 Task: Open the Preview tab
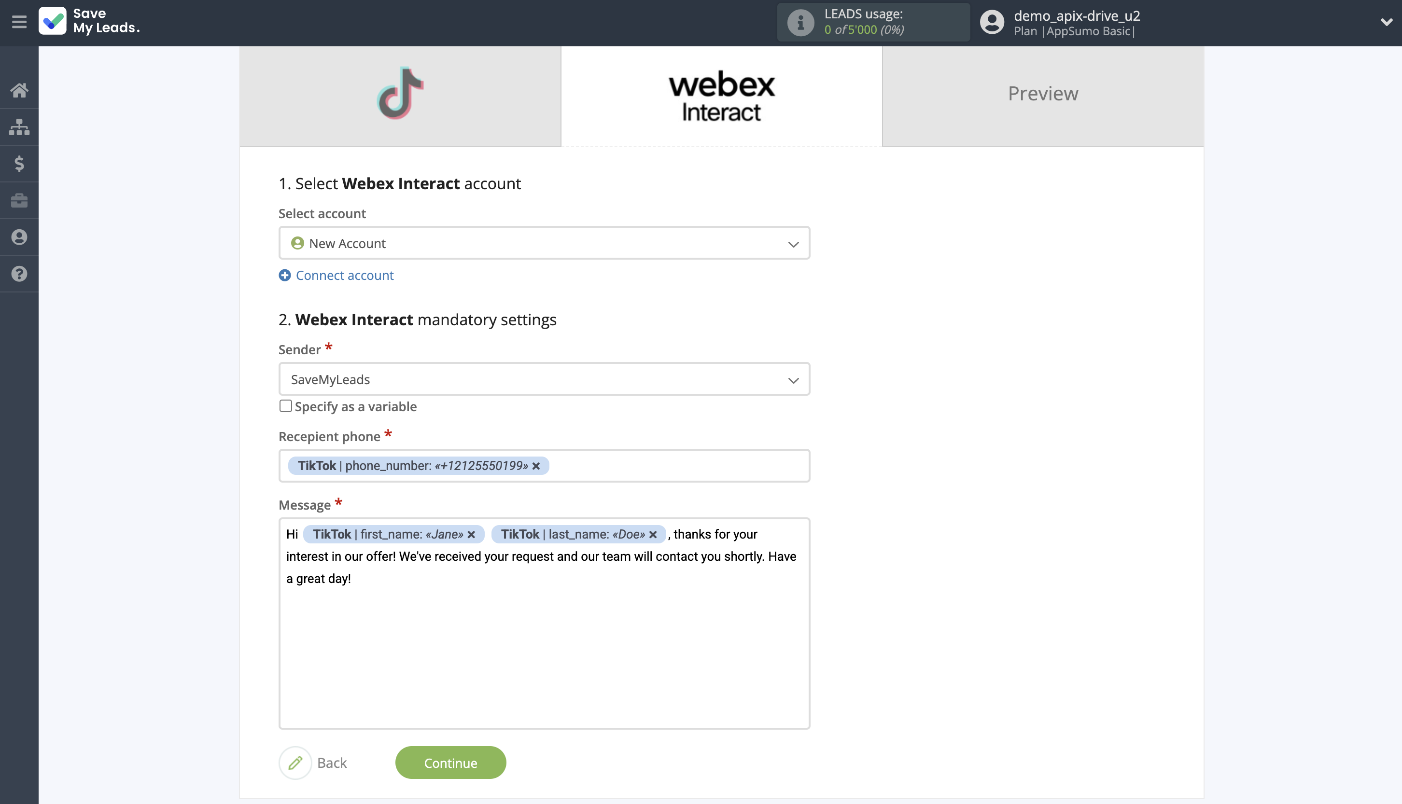1043,96
